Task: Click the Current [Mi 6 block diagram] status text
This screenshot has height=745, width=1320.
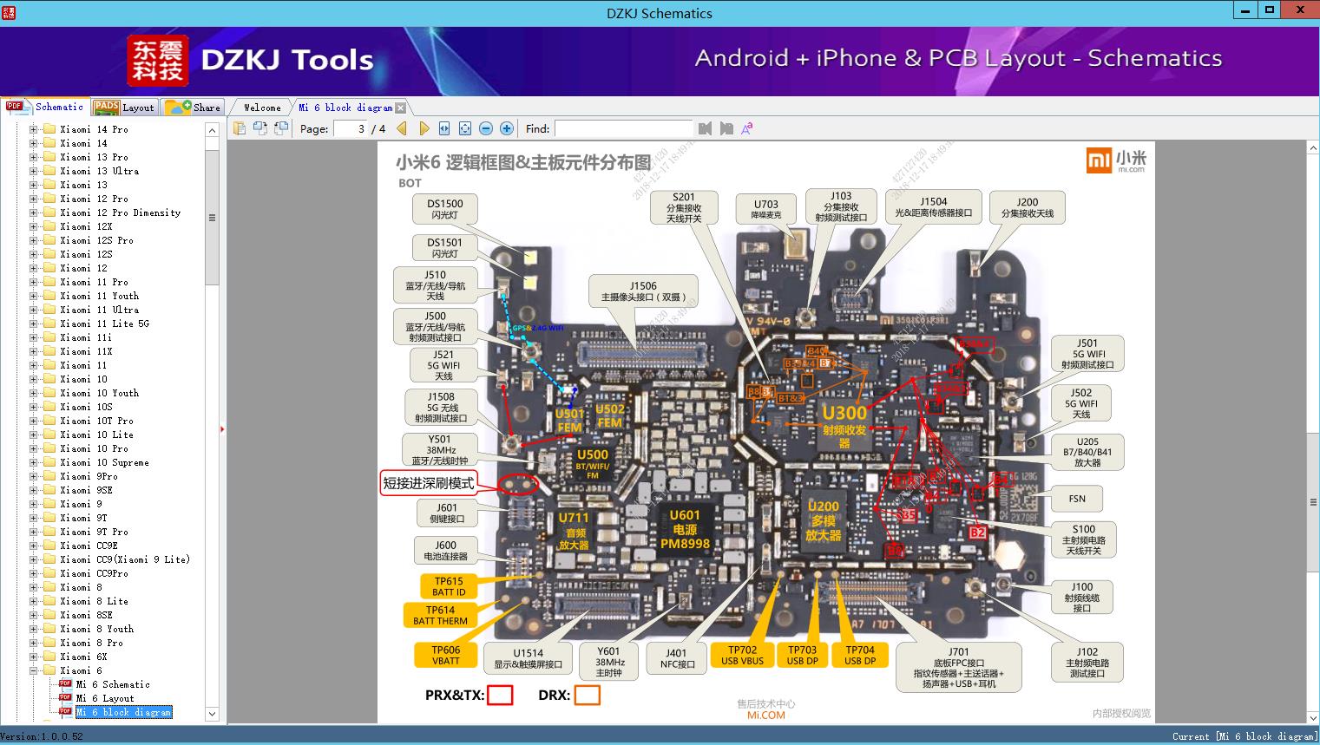Action: point(1244,736)
